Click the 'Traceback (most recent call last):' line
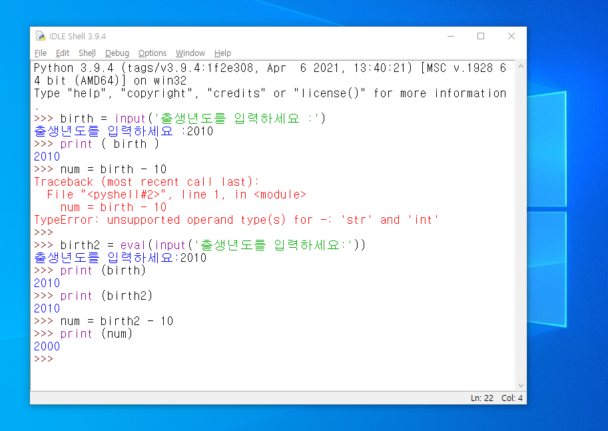The height and width of the screenshot is (431, 608). click(147, 182)
